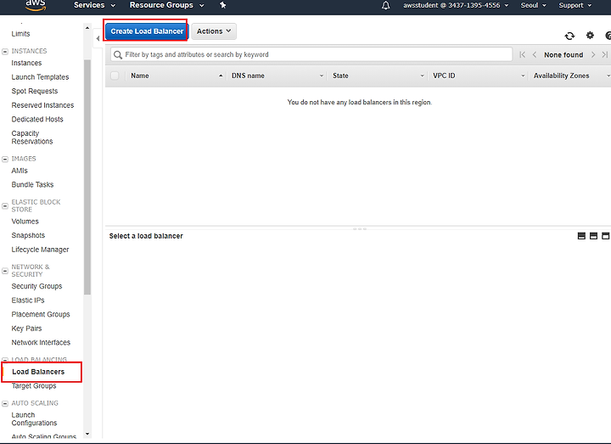Sort table by VPC ID column
This screenshot has width=611, height=444.
tap(479, 76)
